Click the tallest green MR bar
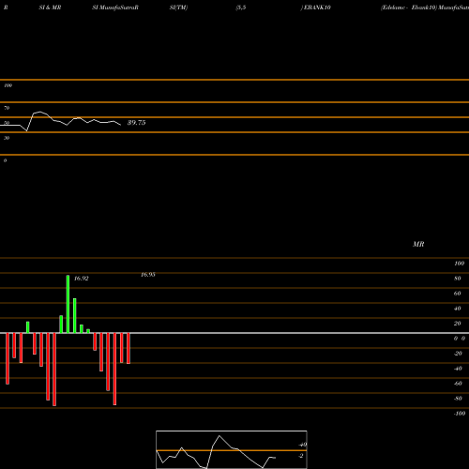 point(68,304)
